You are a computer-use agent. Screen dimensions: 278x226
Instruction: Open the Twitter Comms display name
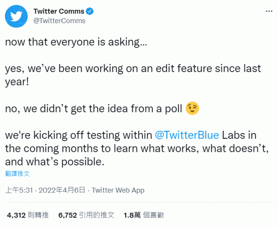point(59,11)
